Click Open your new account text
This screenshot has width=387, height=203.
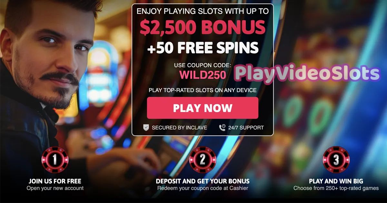(x=55, y=188)
